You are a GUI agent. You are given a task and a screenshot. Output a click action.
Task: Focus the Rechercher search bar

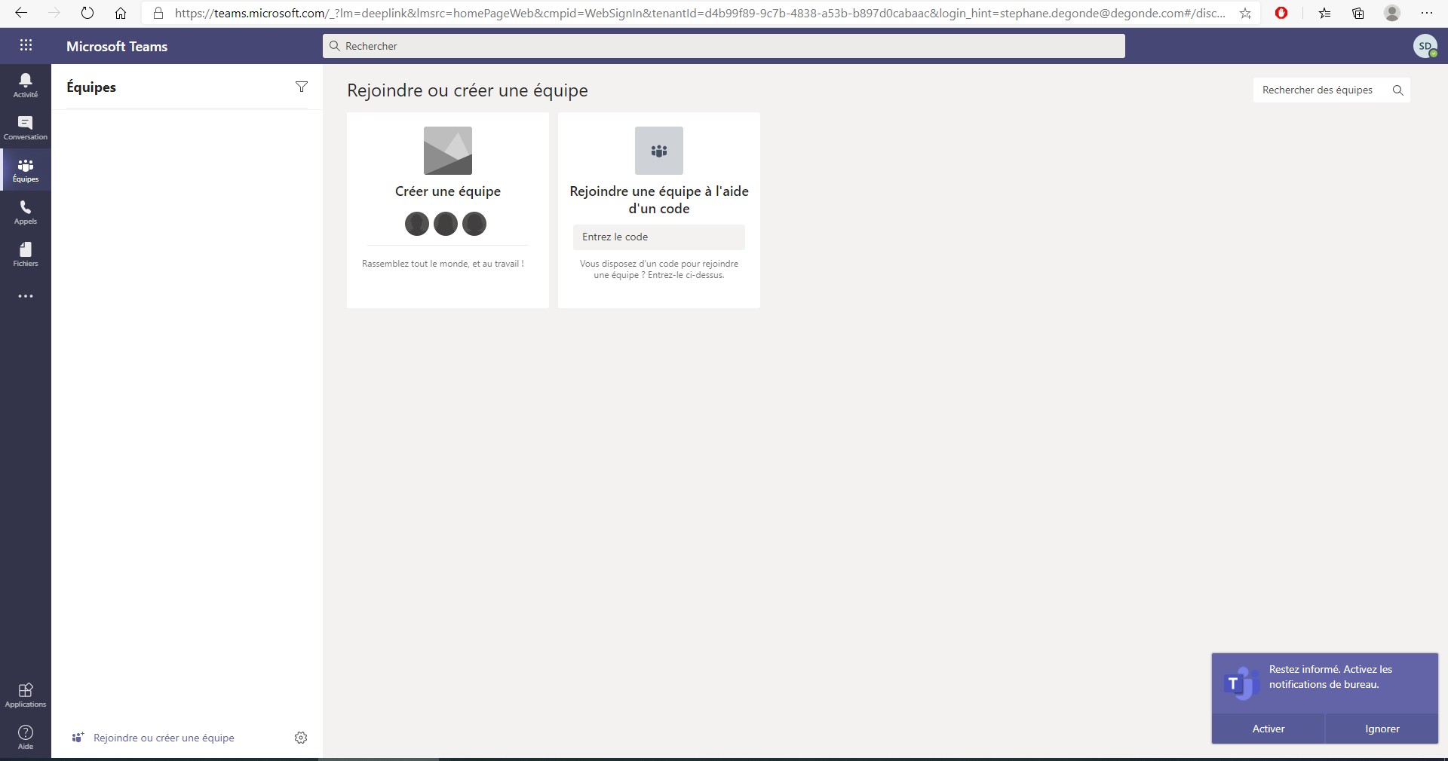point(724,46)
